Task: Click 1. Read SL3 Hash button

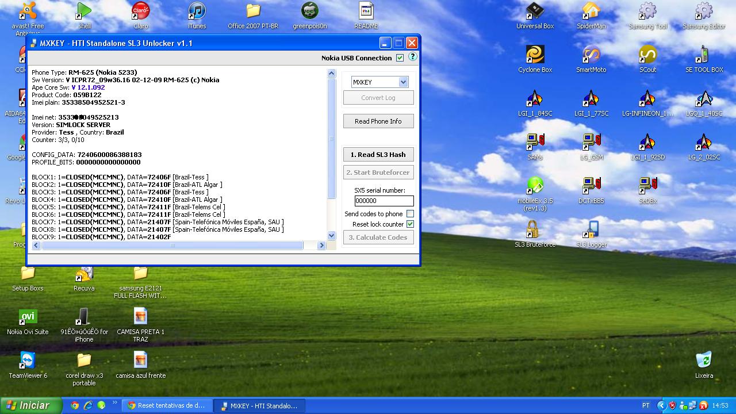Action: [x=378, y=155]
